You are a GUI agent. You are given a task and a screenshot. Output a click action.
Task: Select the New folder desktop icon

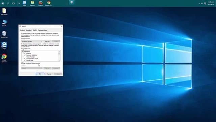coord(4,12)
